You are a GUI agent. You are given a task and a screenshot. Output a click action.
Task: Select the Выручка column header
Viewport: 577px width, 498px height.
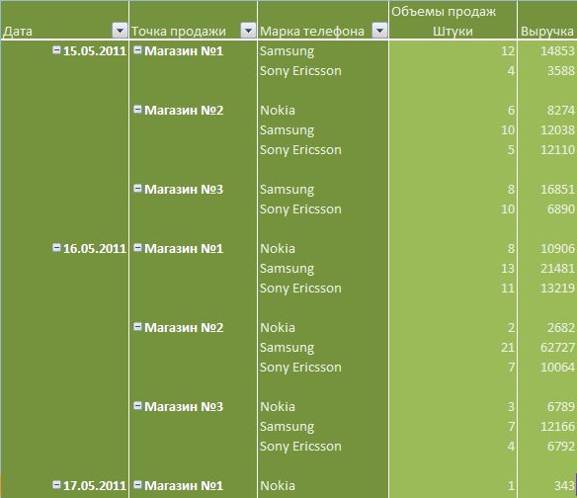(x=547, y=31)
